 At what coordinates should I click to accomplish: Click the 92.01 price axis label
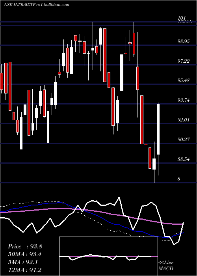184,120
